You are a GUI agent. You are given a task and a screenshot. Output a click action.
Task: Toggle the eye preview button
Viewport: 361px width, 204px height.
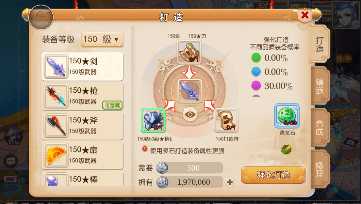pyautogui.click(x=190, y=114)
